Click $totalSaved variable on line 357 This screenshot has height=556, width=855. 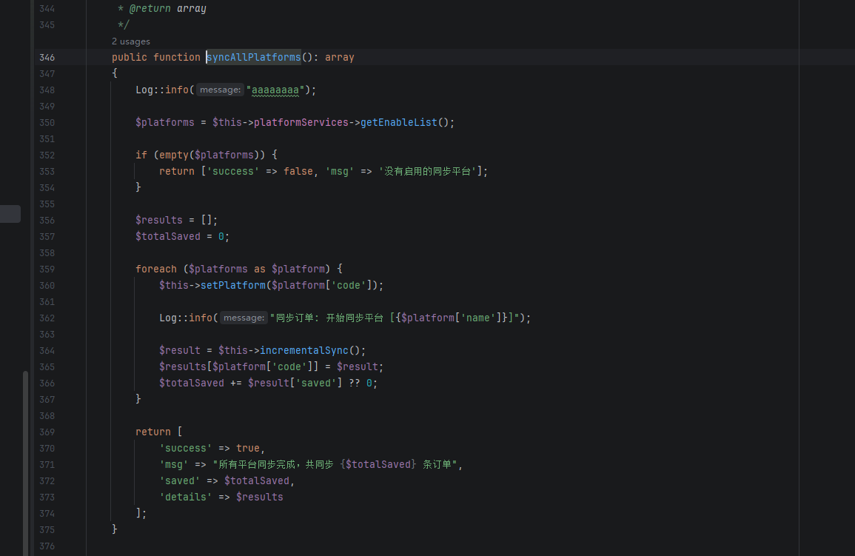(x=167, y=236)
